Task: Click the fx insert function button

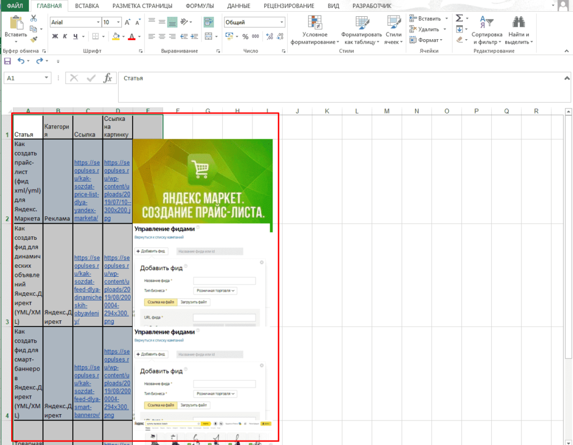Action: (107, 78)
